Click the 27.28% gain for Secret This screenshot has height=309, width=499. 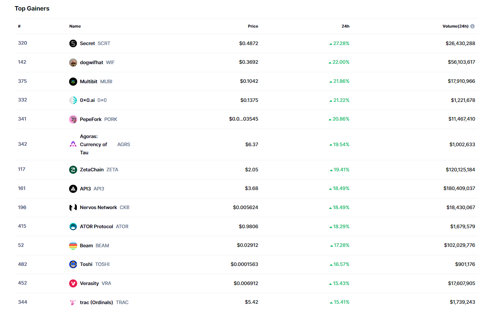click(339, 43)
